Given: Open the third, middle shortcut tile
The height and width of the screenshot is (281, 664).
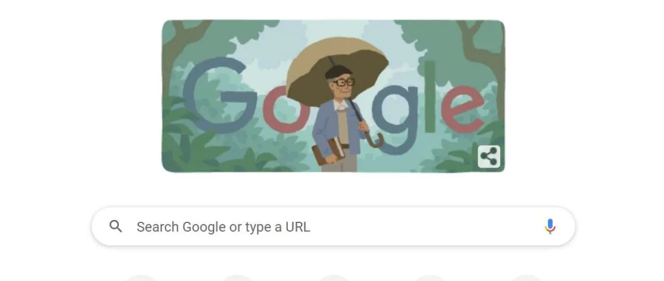Looking at the screenshot, I should (x=334, y=278).
